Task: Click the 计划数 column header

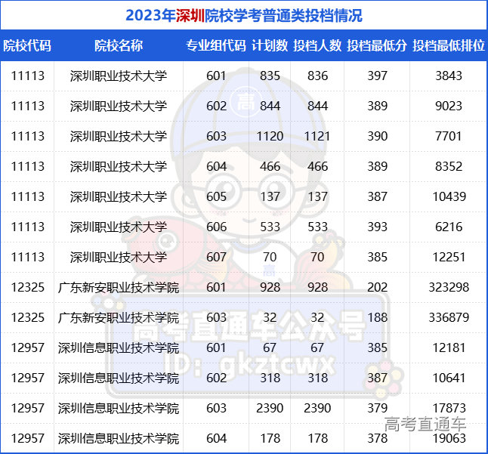Action: (270, 45)
